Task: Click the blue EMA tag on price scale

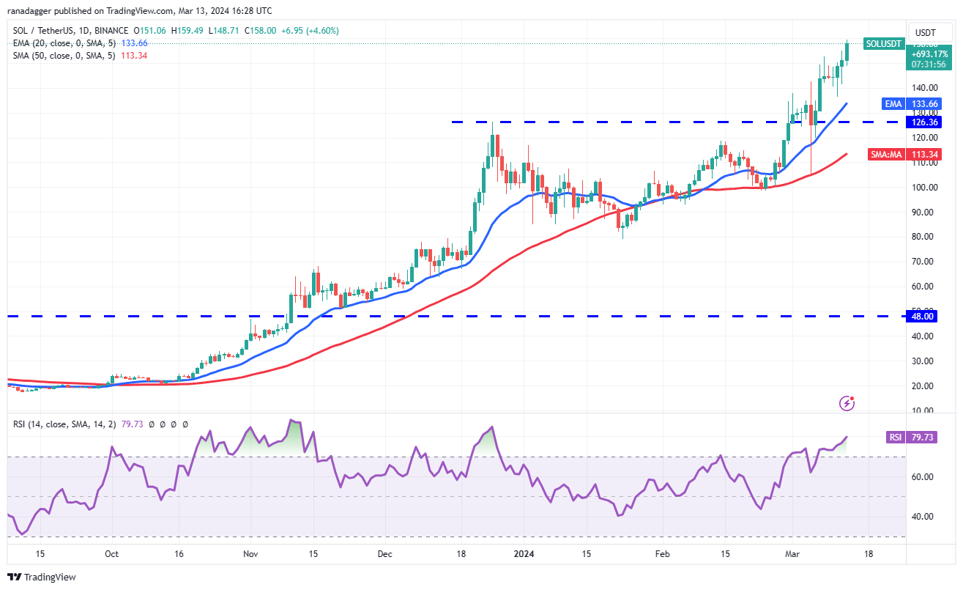Action: [x=893, y=104]
